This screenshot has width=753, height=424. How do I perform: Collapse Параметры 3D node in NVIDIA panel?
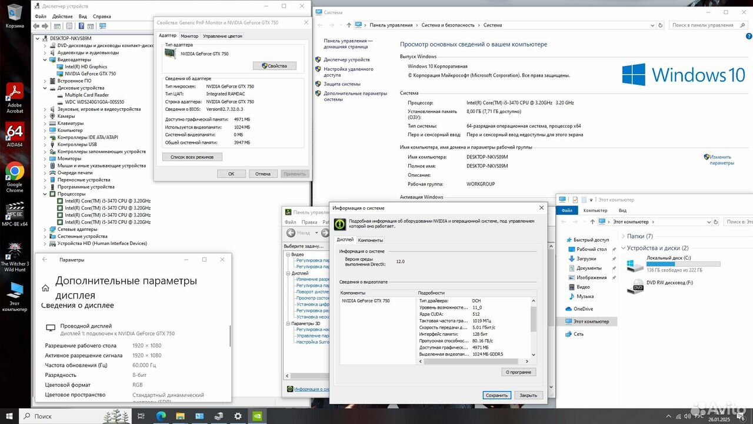[288, 323]
